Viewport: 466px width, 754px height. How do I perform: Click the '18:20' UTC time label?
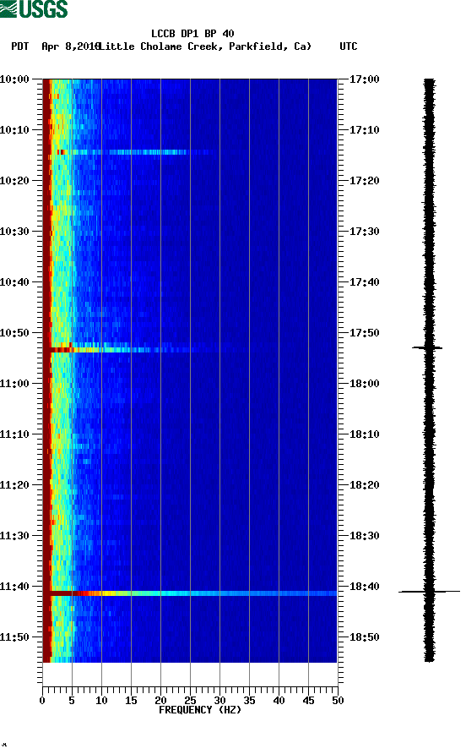point(364,484)
